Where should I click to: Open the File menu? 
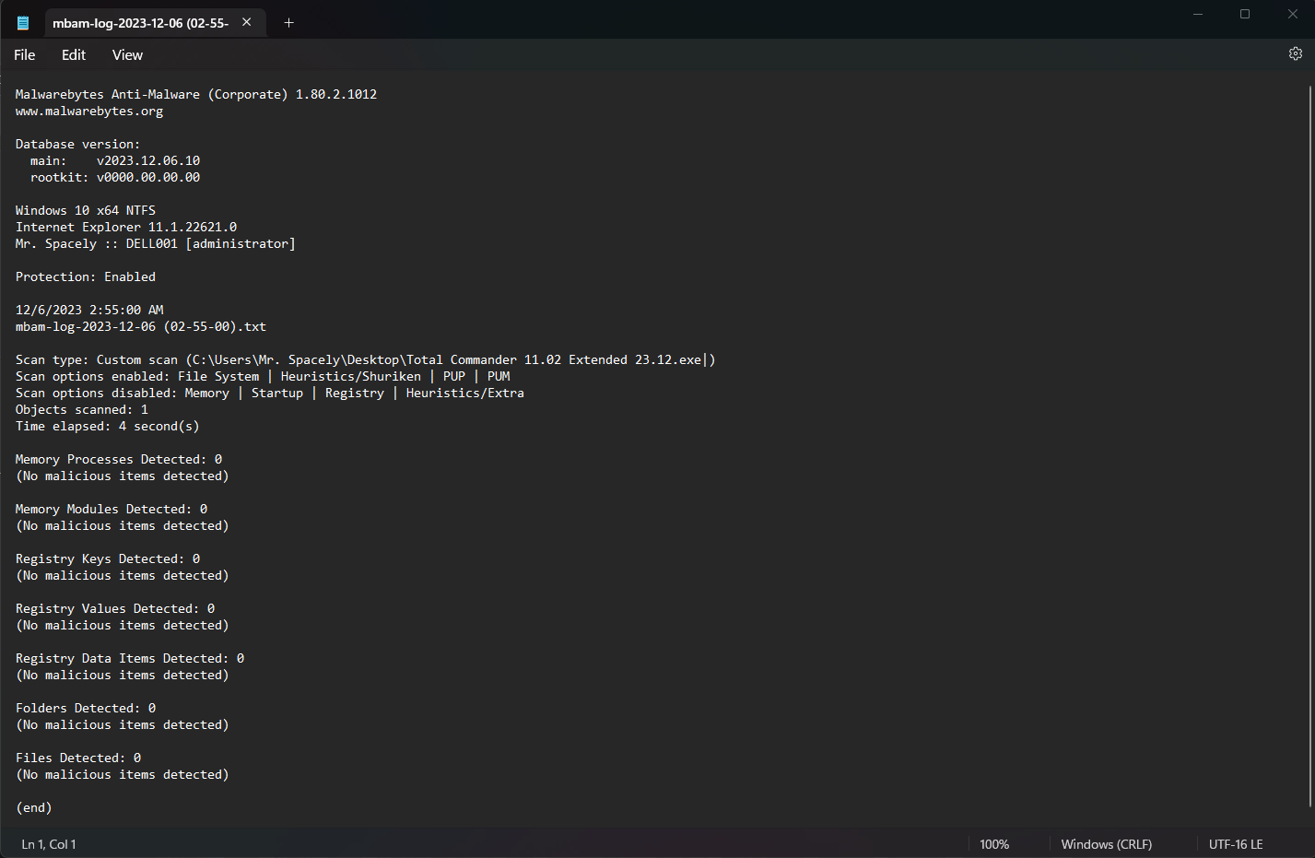click(25, 55)
